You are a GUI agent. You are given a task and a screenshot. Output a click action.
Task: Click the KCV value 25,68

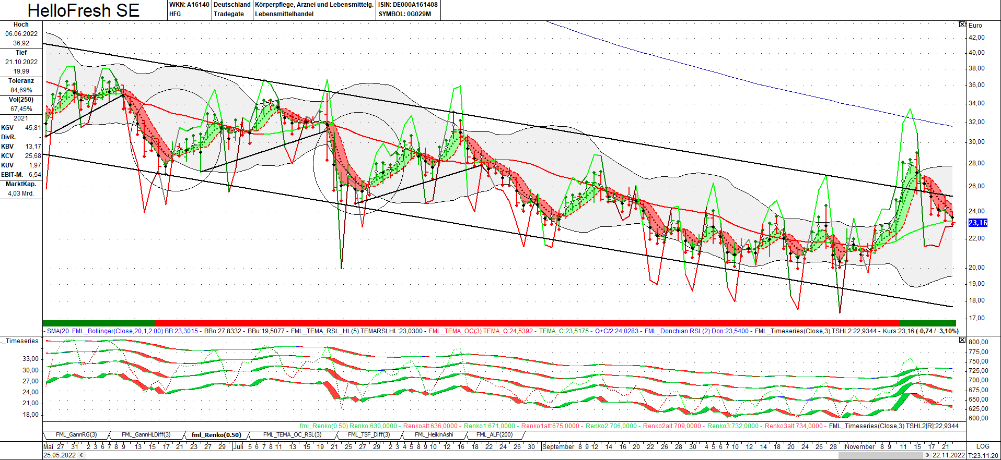33,156
